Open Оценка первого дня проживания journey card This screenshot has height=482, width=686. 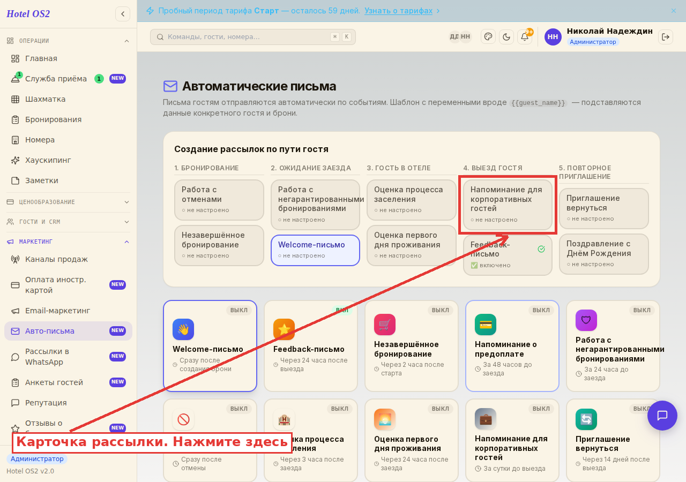click(411, 245)
